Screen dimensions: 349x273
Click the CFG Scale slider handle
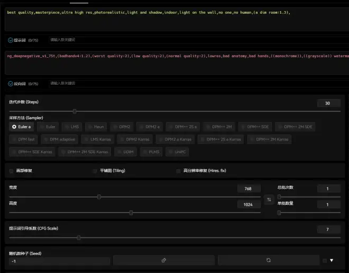79,238
